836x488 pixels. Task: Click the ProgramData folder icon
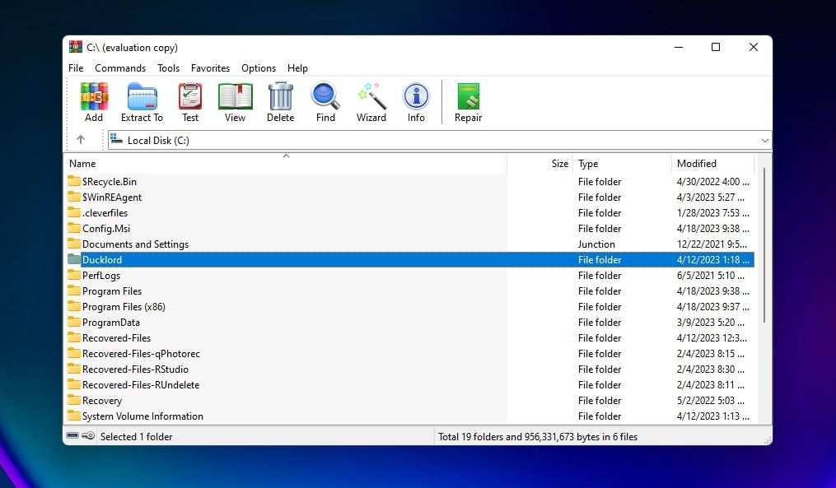[x=74, y=322]
